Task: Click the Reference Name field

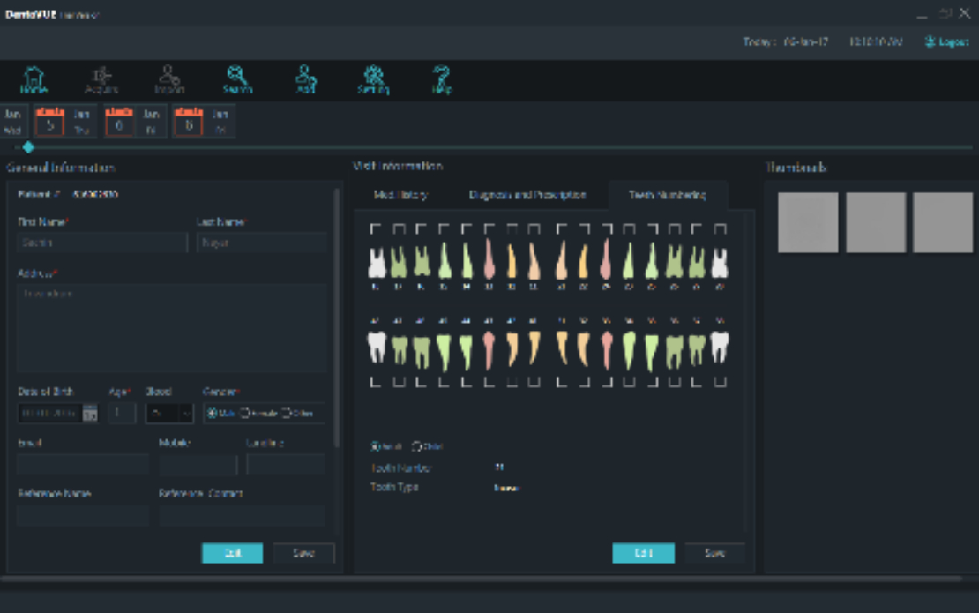Action: coord(83,515)
